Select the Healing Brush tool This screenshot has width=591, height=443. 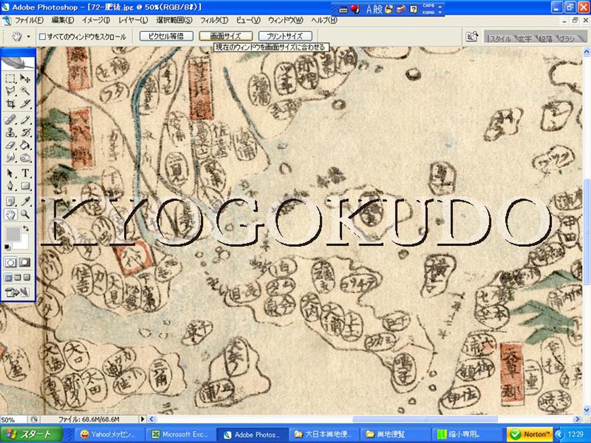(x=10, y=120)
